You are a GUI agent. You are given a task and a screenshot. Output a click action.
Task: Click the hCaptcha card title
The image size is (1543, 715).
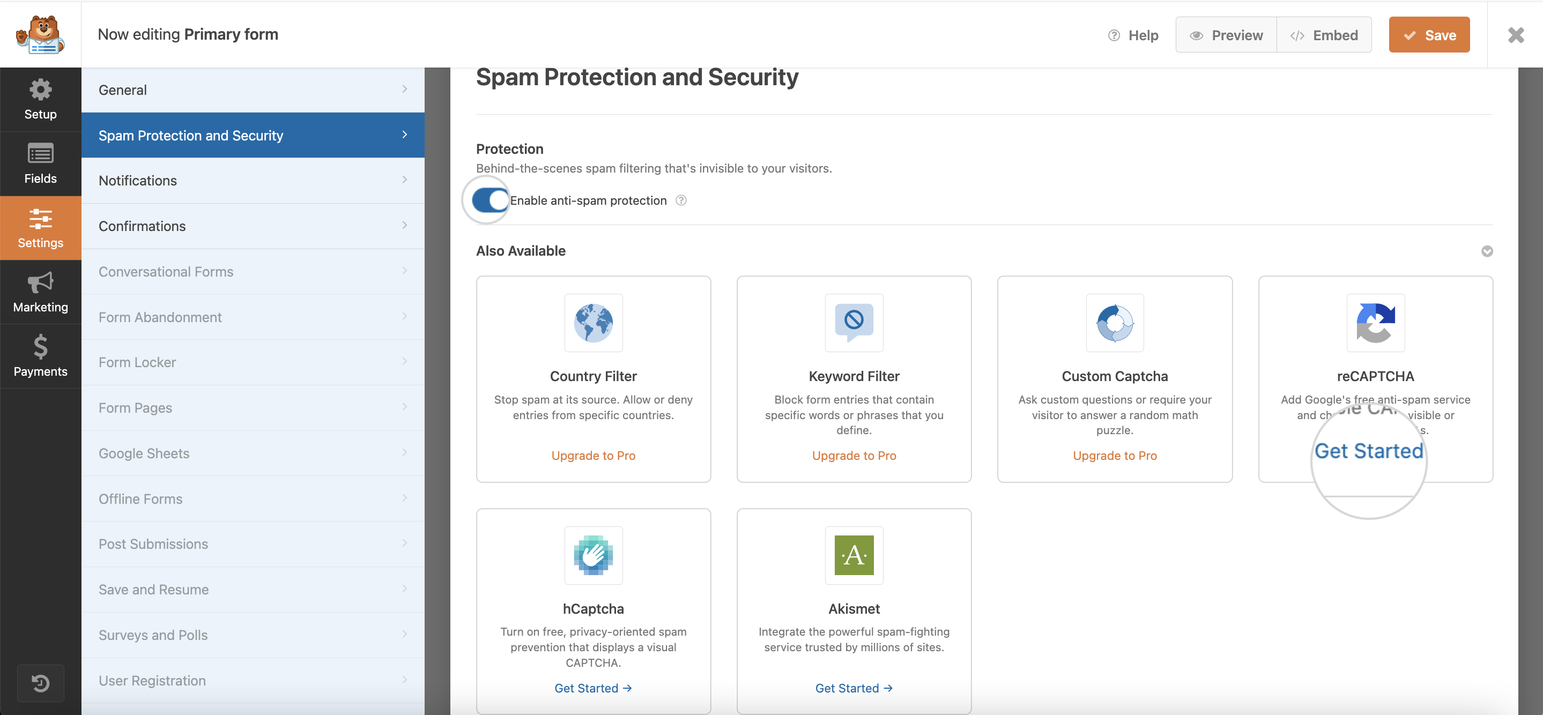tap(593, 609)
